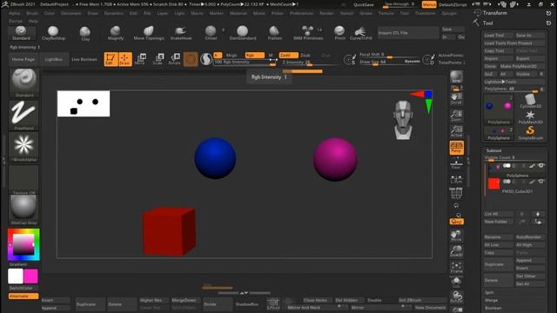This screenshot has height=313, width=557.
Task: Choose the Pinch brush
Action: pyautogui.click(x=339, y=33)
